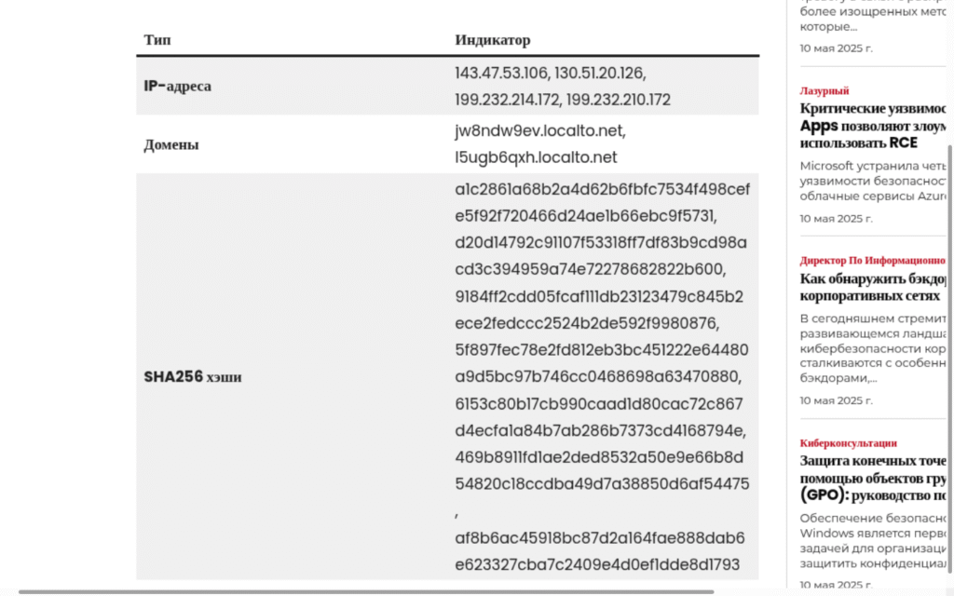This screenshot has width=954, height=596.
Task: Open the article on detecting backdoors in corporate networks
Action: pos(872,287)
